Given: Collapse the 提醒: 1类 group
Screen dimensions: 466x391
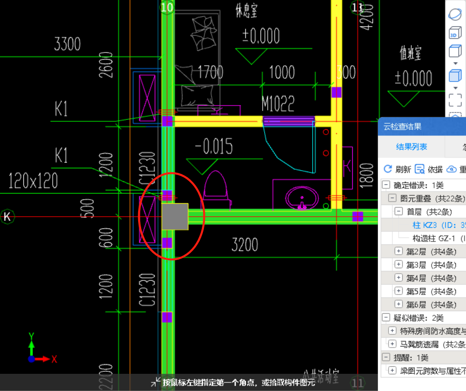Looking at the screenshot, I should tap(386, 357).
